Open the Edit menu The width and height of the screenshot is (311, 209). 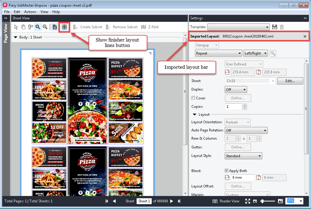click(x=17, y=12)
